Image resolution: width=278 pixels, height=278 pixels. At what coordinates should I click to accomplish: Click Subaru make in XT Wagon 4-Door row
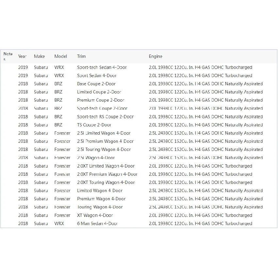click(x=41, y=215)
